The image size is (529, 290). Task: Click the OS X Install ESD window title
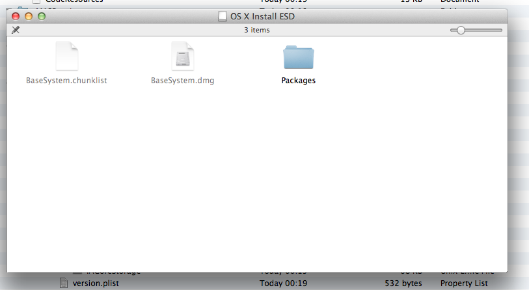(262, 16)
